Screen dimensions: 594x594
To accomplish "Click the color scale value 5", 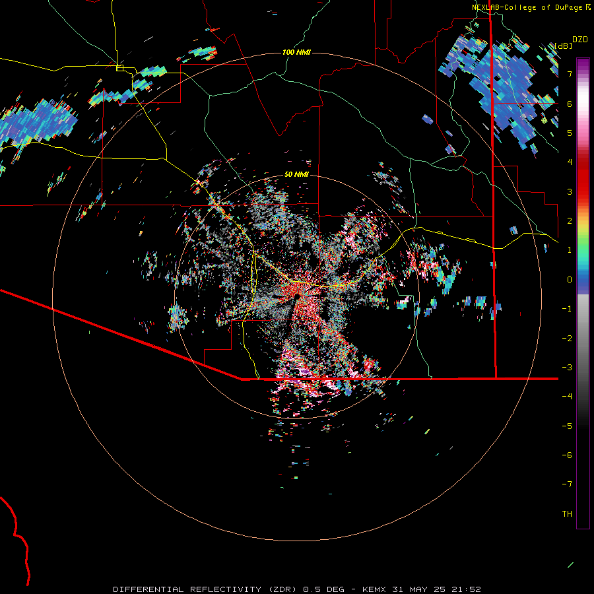I will (570, 133).
